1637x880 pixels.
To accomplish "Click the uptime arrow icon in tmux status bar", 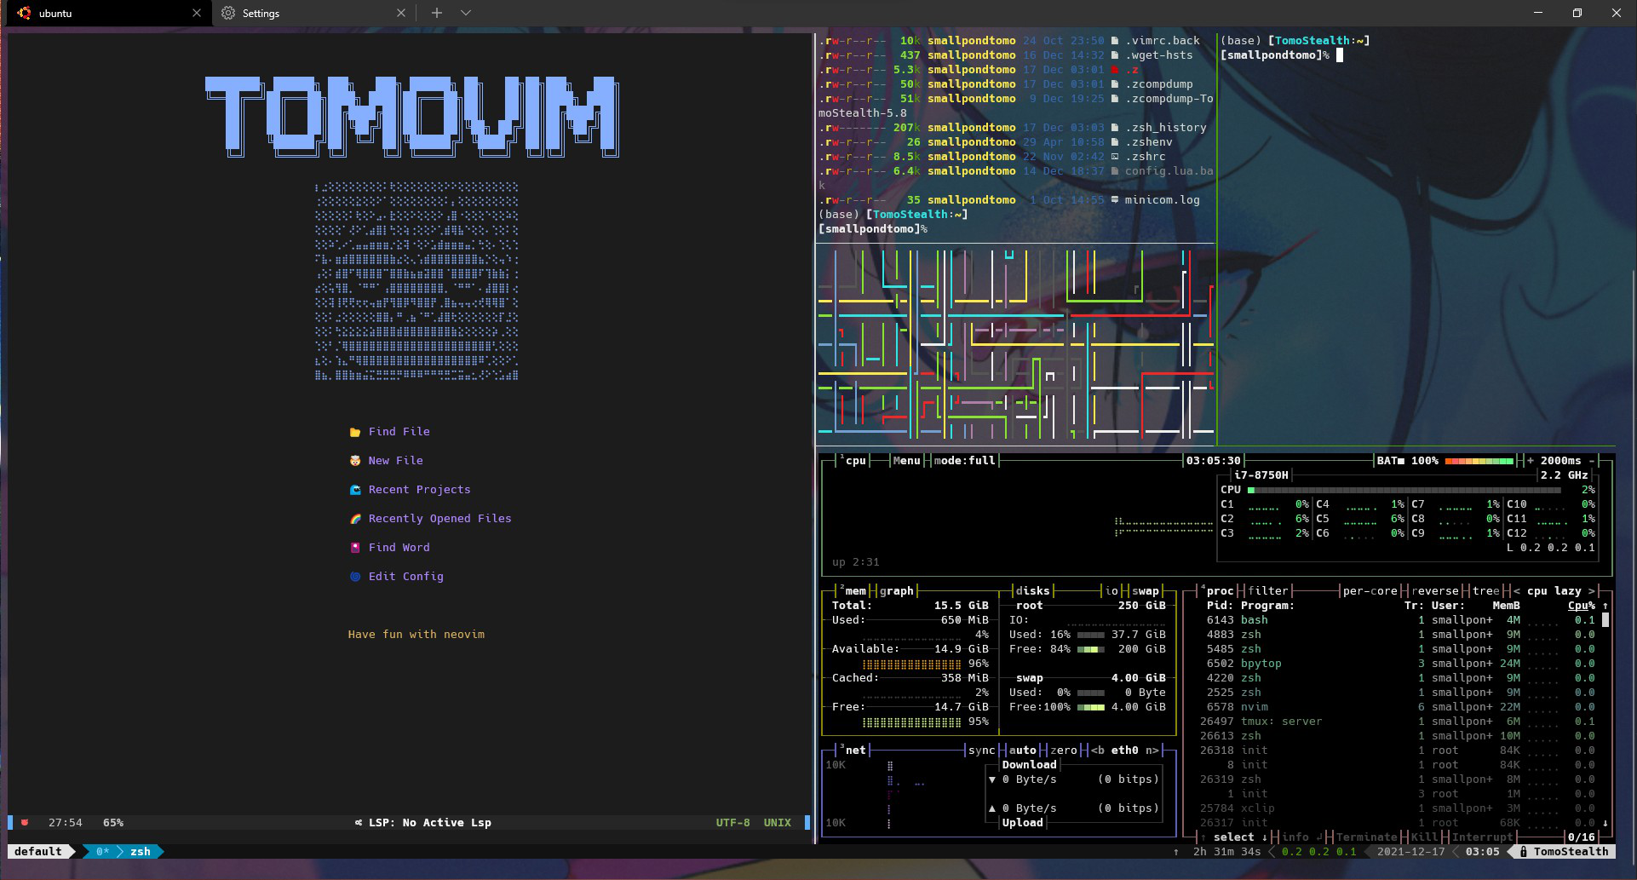I will (1176, 852).
